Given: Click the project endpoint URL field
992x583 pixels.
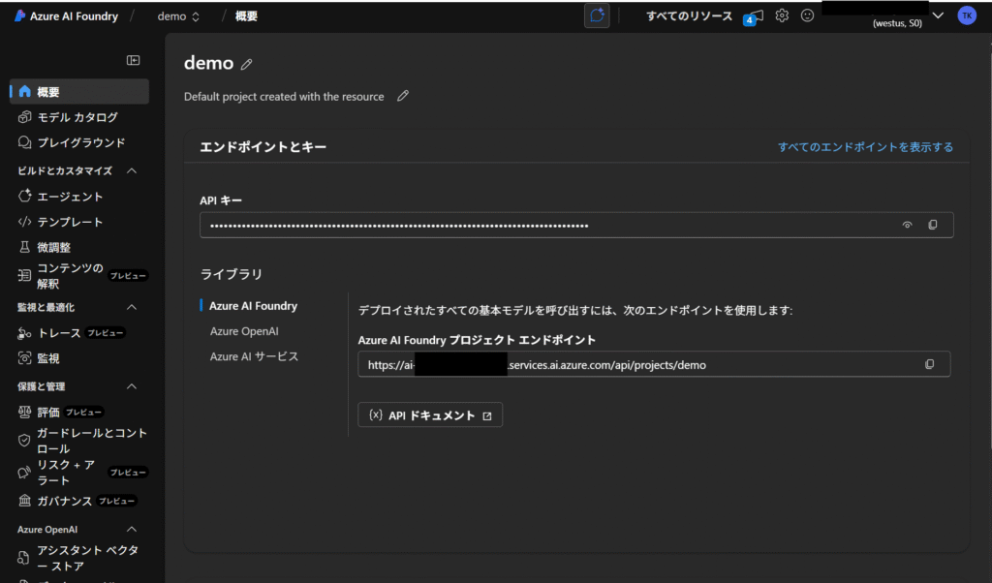Looking at the screenshot, I should (x=654, y=364).
